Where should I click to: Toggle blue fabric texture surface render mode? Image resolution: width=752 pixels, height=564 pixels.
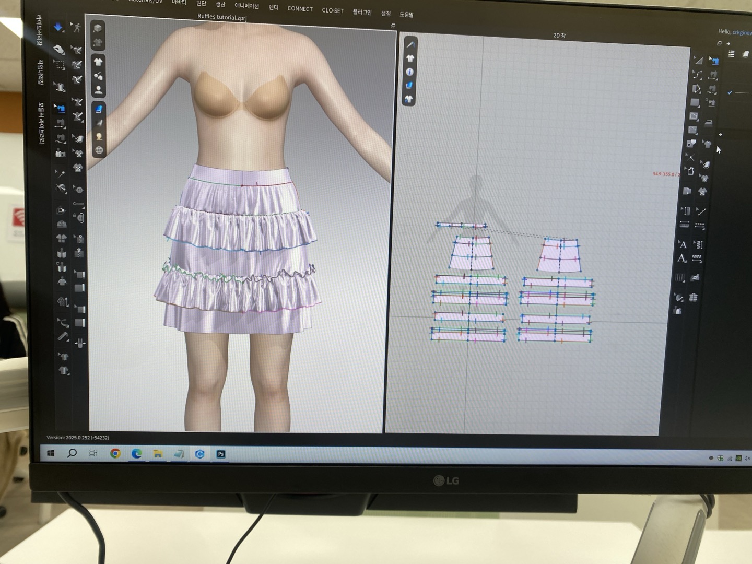(x=99, y=109)
